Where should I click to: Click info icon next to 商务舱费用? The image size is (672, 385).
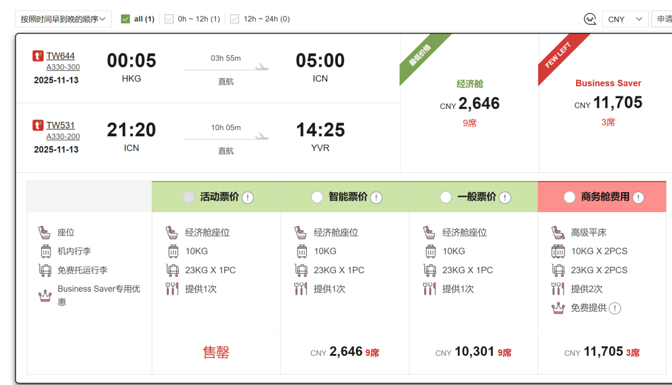point(638,198)
